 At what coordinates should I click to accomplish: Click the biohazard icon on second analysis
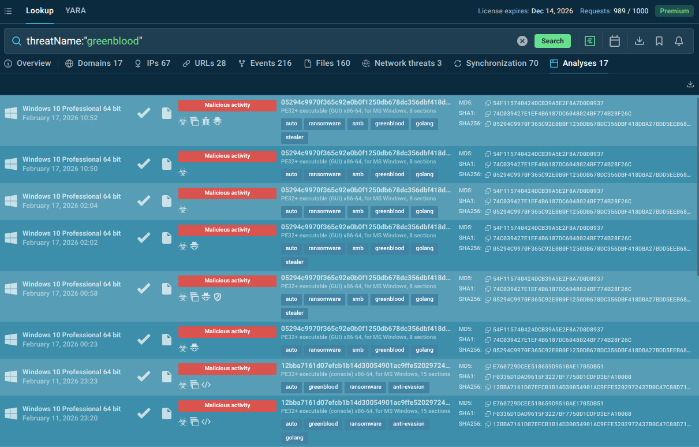tap(183, 173)
